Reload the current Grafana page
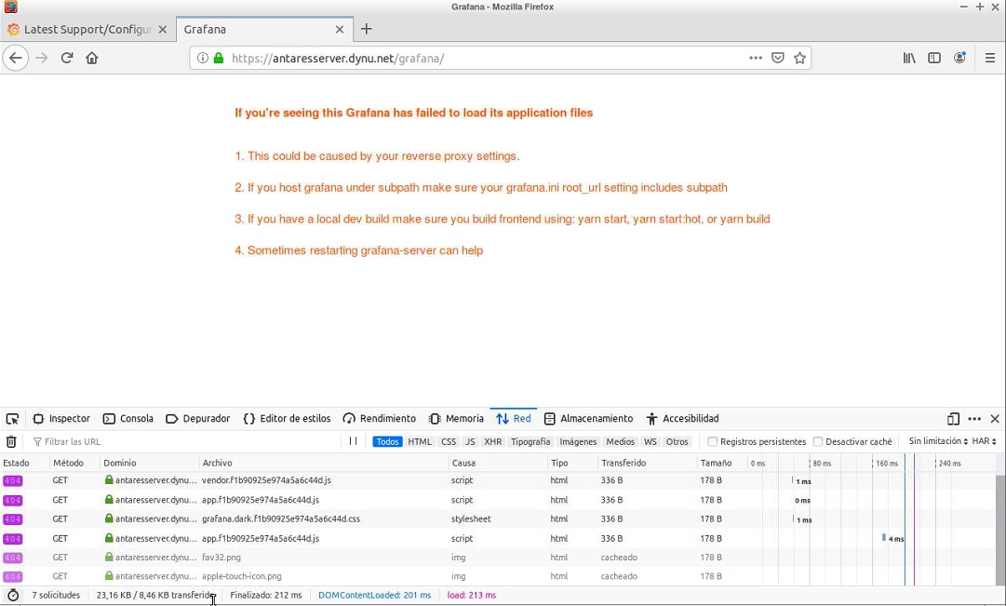The image size is (1006, 606). pos(67,58)
